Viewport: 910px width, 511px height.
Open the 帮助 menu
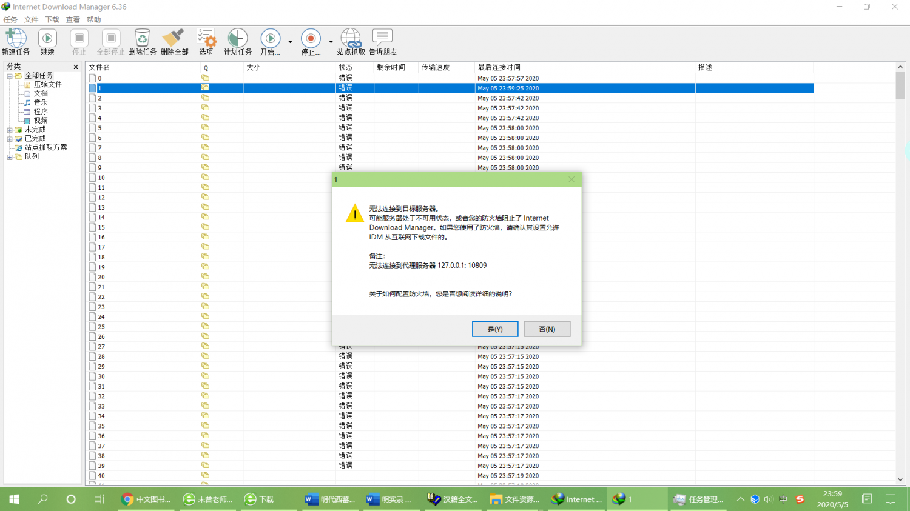click(94, 20)
